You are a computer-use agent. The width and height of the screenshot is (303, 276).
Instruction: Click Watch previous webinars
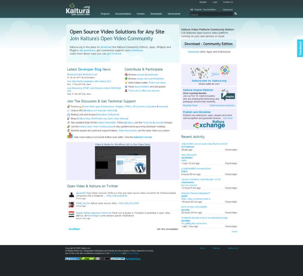point(222,106)
